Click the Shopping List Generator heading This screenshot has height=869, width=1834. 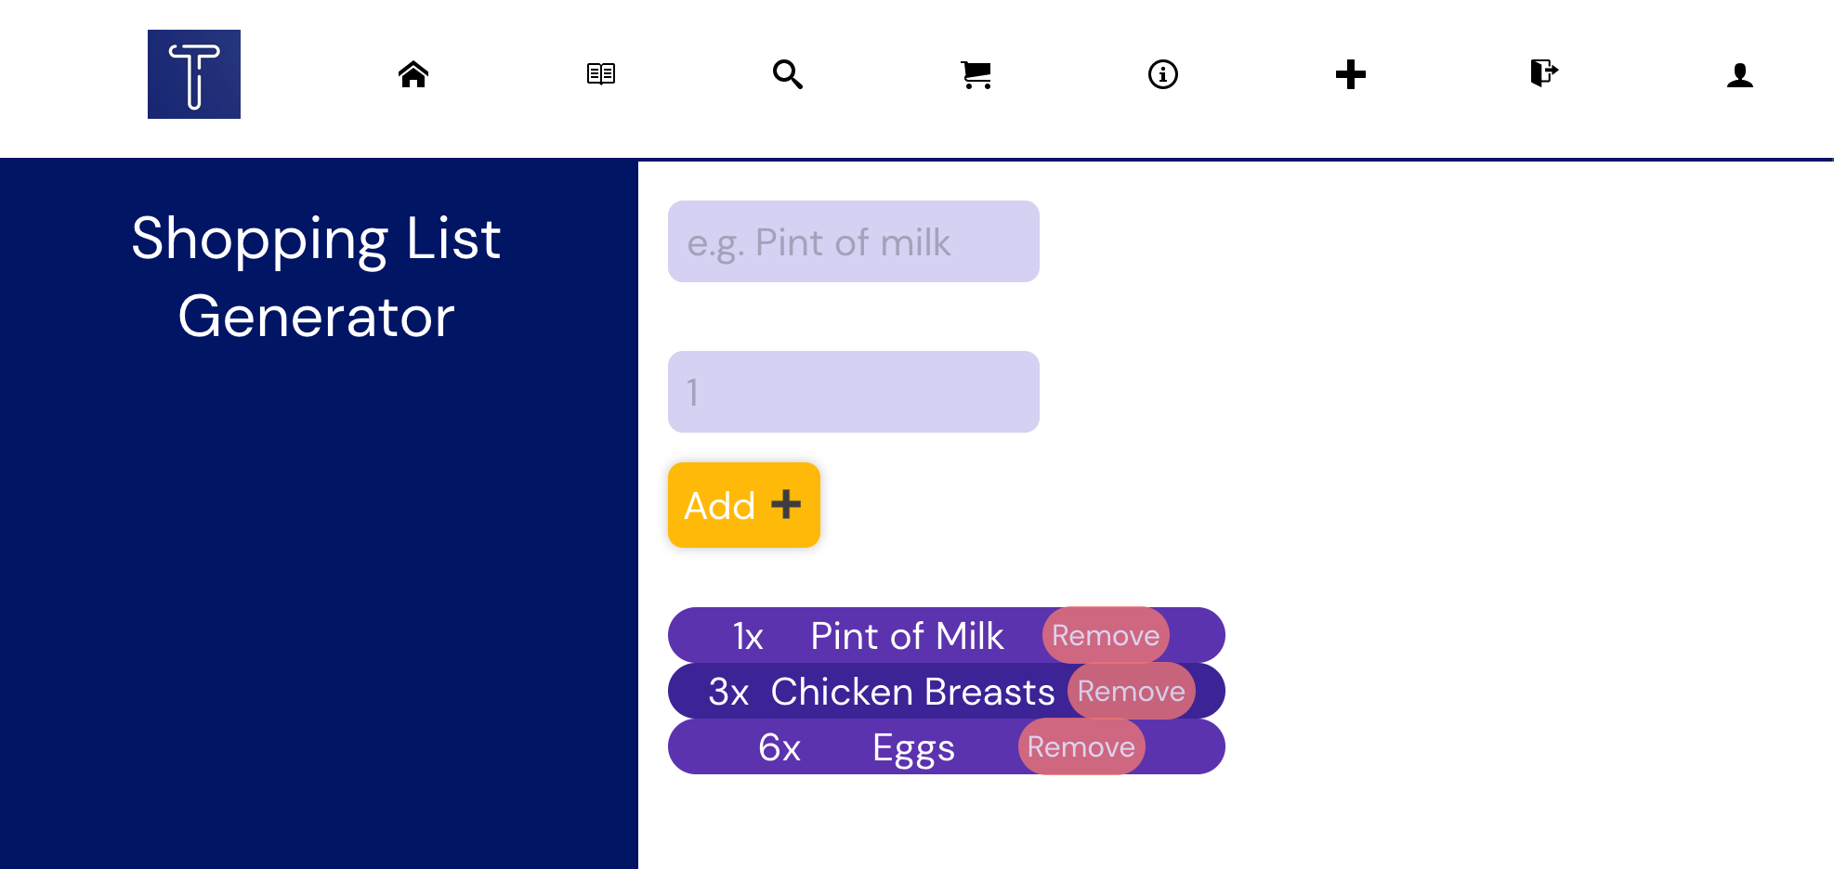click(316, 277)
